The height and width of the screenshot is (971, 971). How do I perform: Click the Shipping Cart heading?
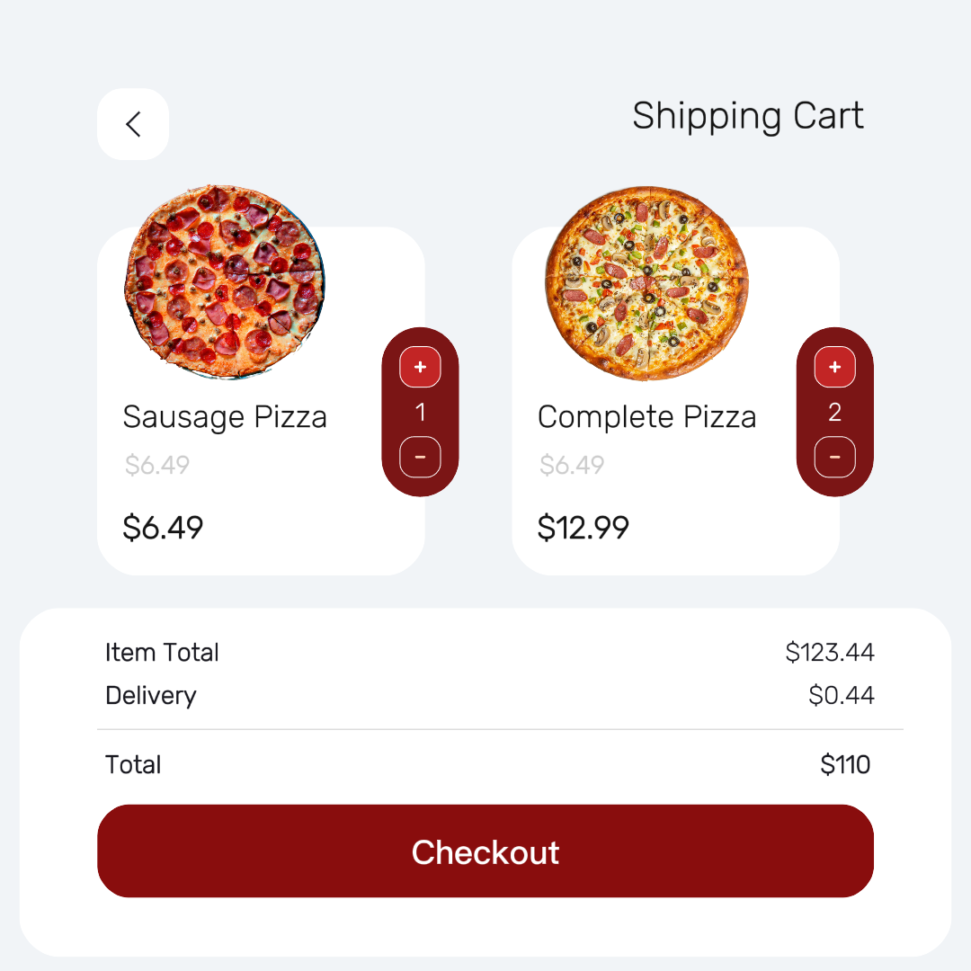click(x=747, y=116)
